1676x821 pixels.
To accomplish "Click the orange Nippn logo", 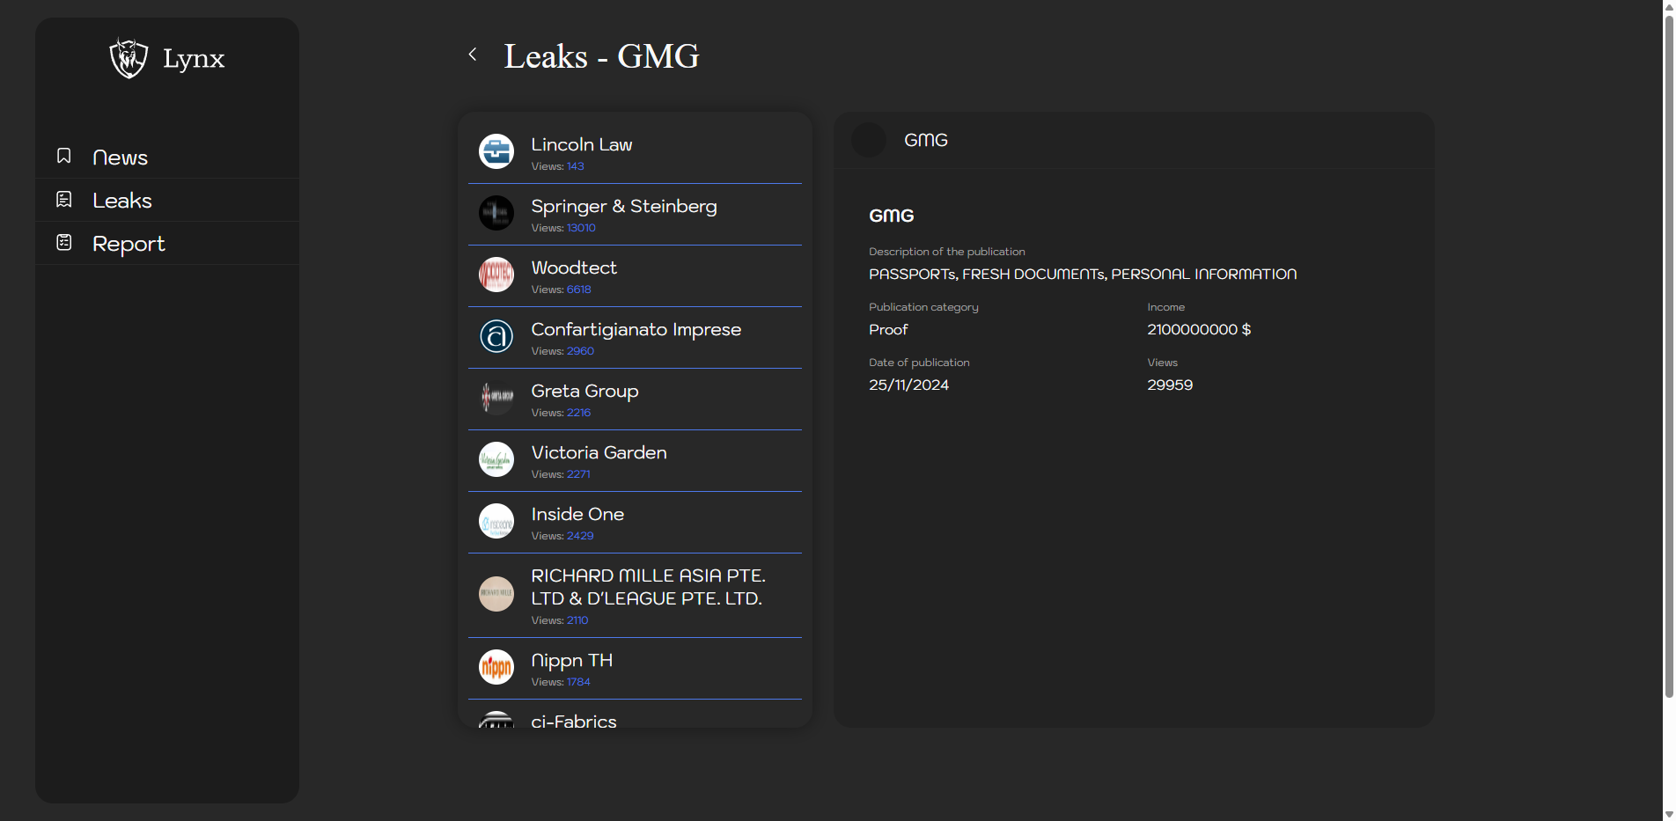I will 496,667.
